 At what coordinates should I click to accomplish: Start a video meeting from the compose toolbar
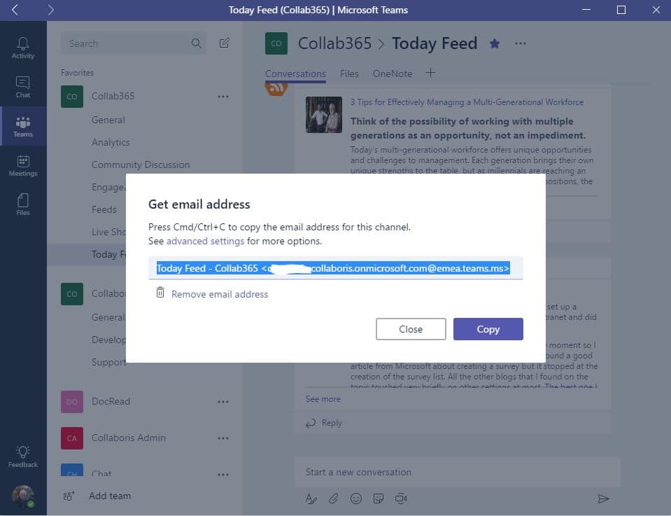tap(401, 498)
